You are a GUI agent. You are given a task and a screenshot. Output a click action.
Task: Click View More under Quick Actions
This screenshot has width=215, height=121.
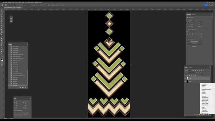[194, 46]
